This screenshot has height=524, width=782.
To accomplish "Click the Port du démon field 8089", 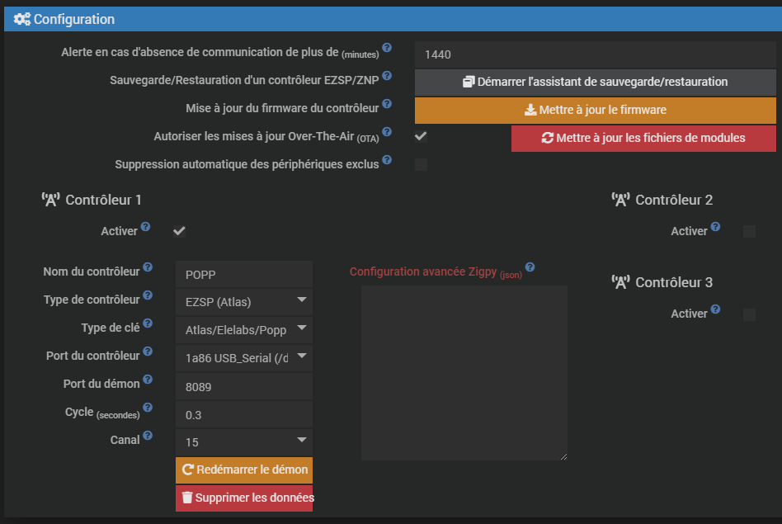I will 244,385.
